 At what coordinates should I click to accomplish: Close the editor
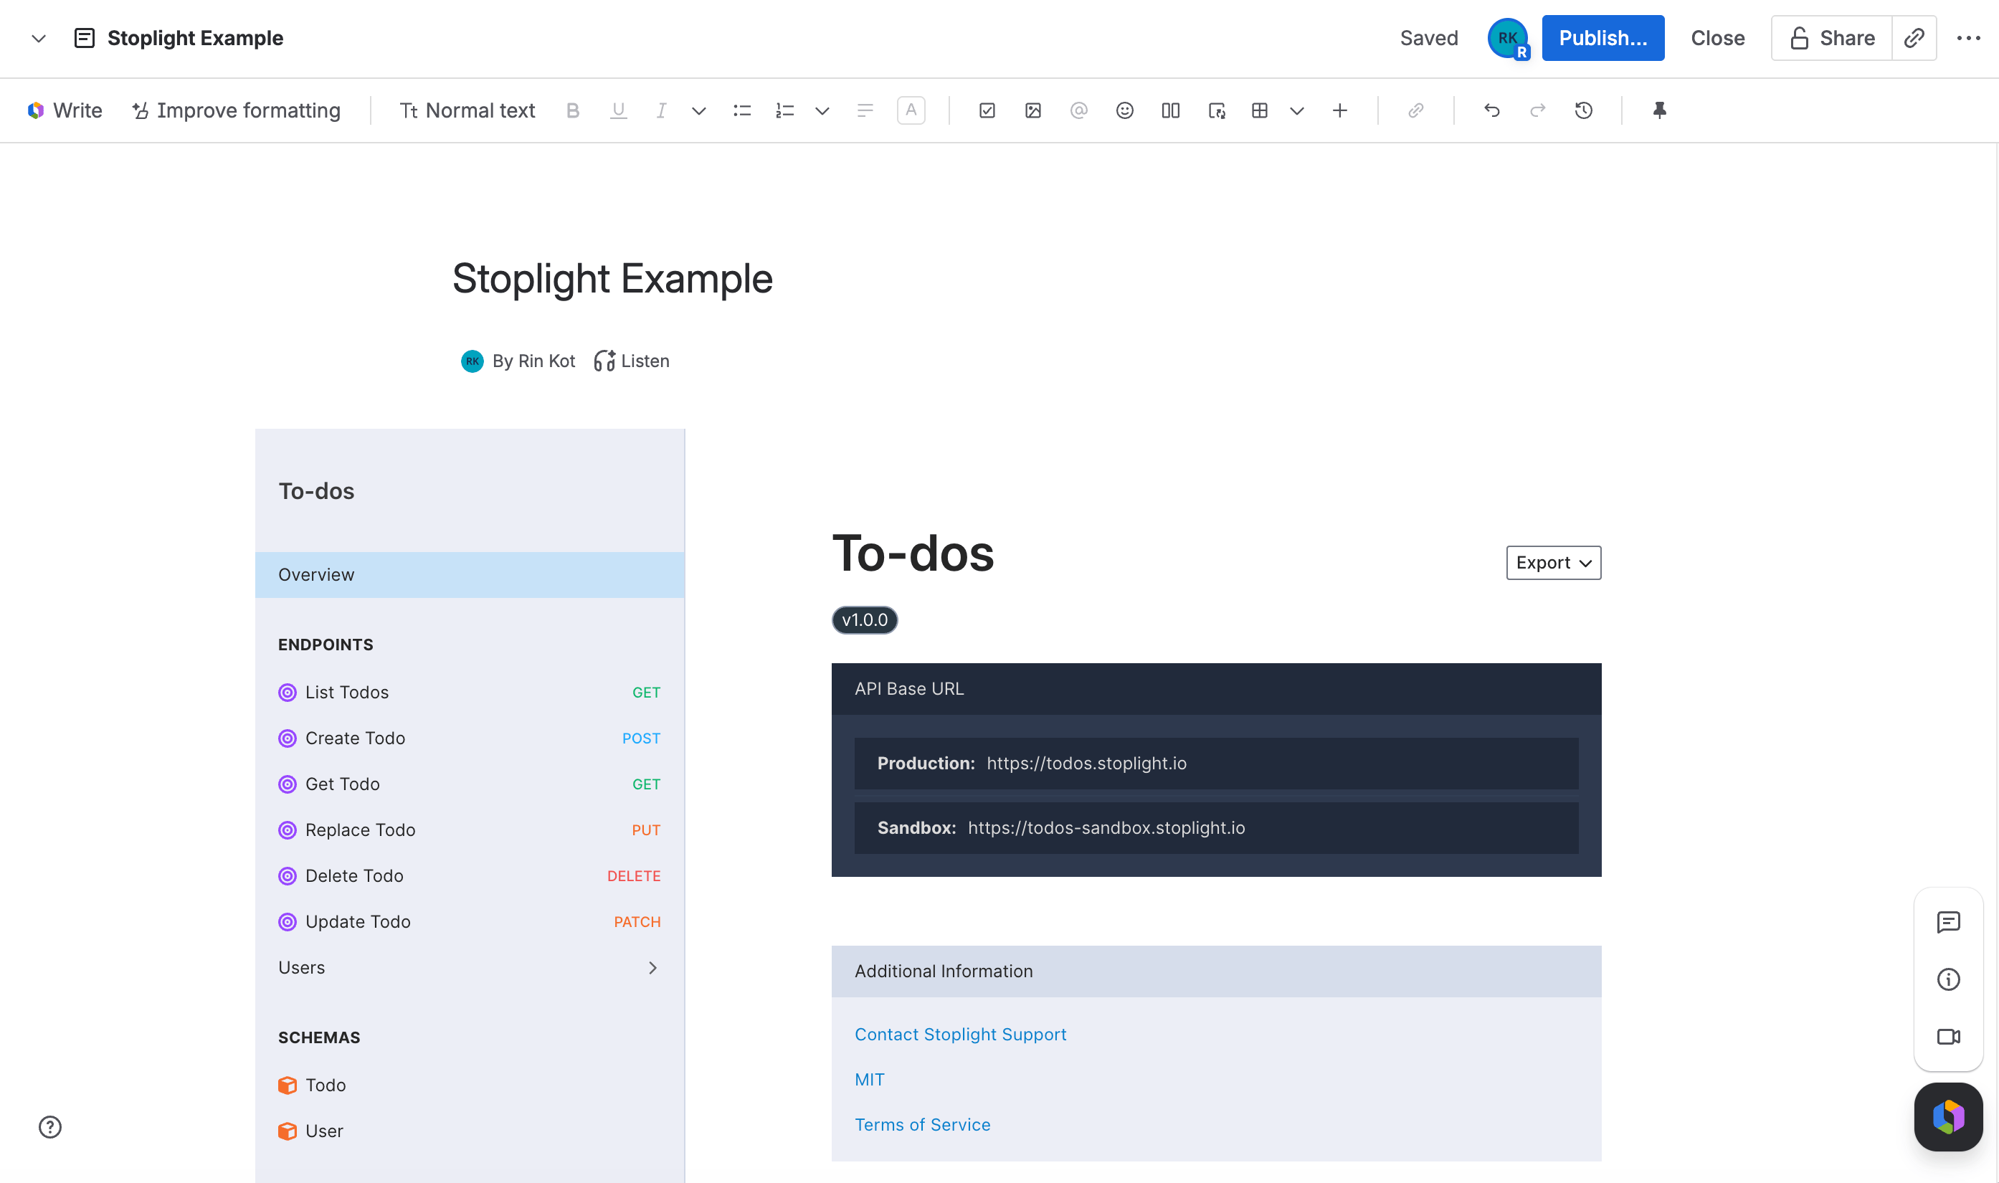(x=1718, y=38)
